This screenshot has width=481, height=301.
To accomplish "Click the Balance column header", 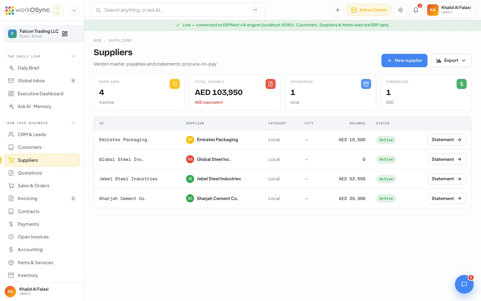I will [357, 123].
